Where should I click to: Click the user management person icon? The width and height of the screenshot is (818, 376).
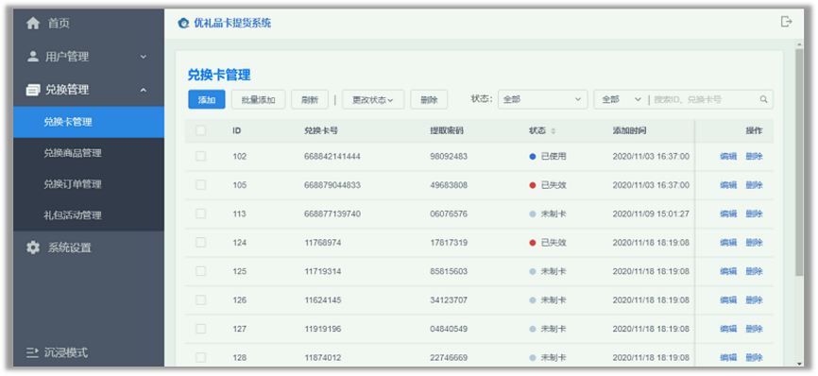(33, 57)
